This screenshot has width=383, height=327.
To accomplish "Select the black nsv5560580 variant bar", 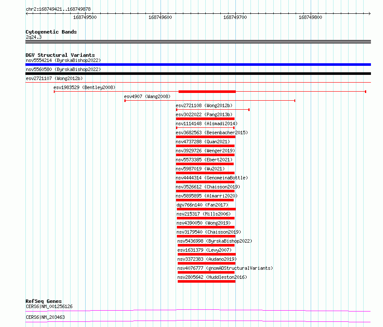I will [198, 74].
